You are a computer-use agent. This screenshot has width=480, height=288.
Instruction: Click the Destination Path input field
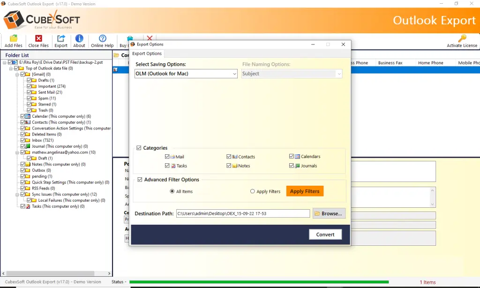click(x=243, y=213)
